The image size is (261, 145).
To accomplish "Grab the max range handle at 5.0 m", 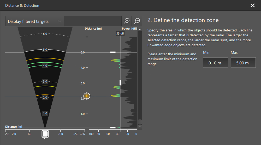I will click(x=113, y=52).
